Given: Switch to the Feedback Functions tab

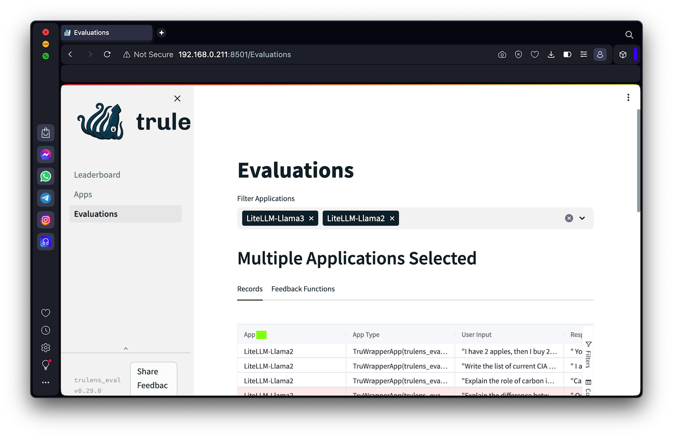Looking at the screenshot, I should 303,289.
